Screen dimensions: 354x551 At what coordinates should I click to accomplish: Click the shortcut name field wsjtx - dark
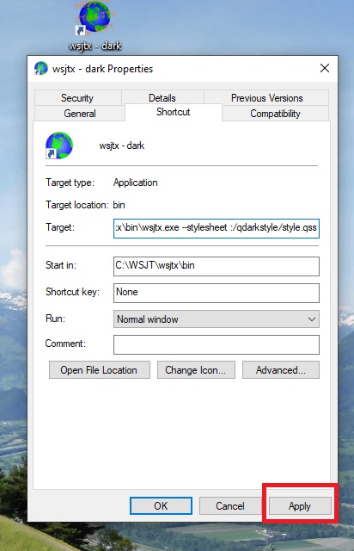click(x=122, y=145)
